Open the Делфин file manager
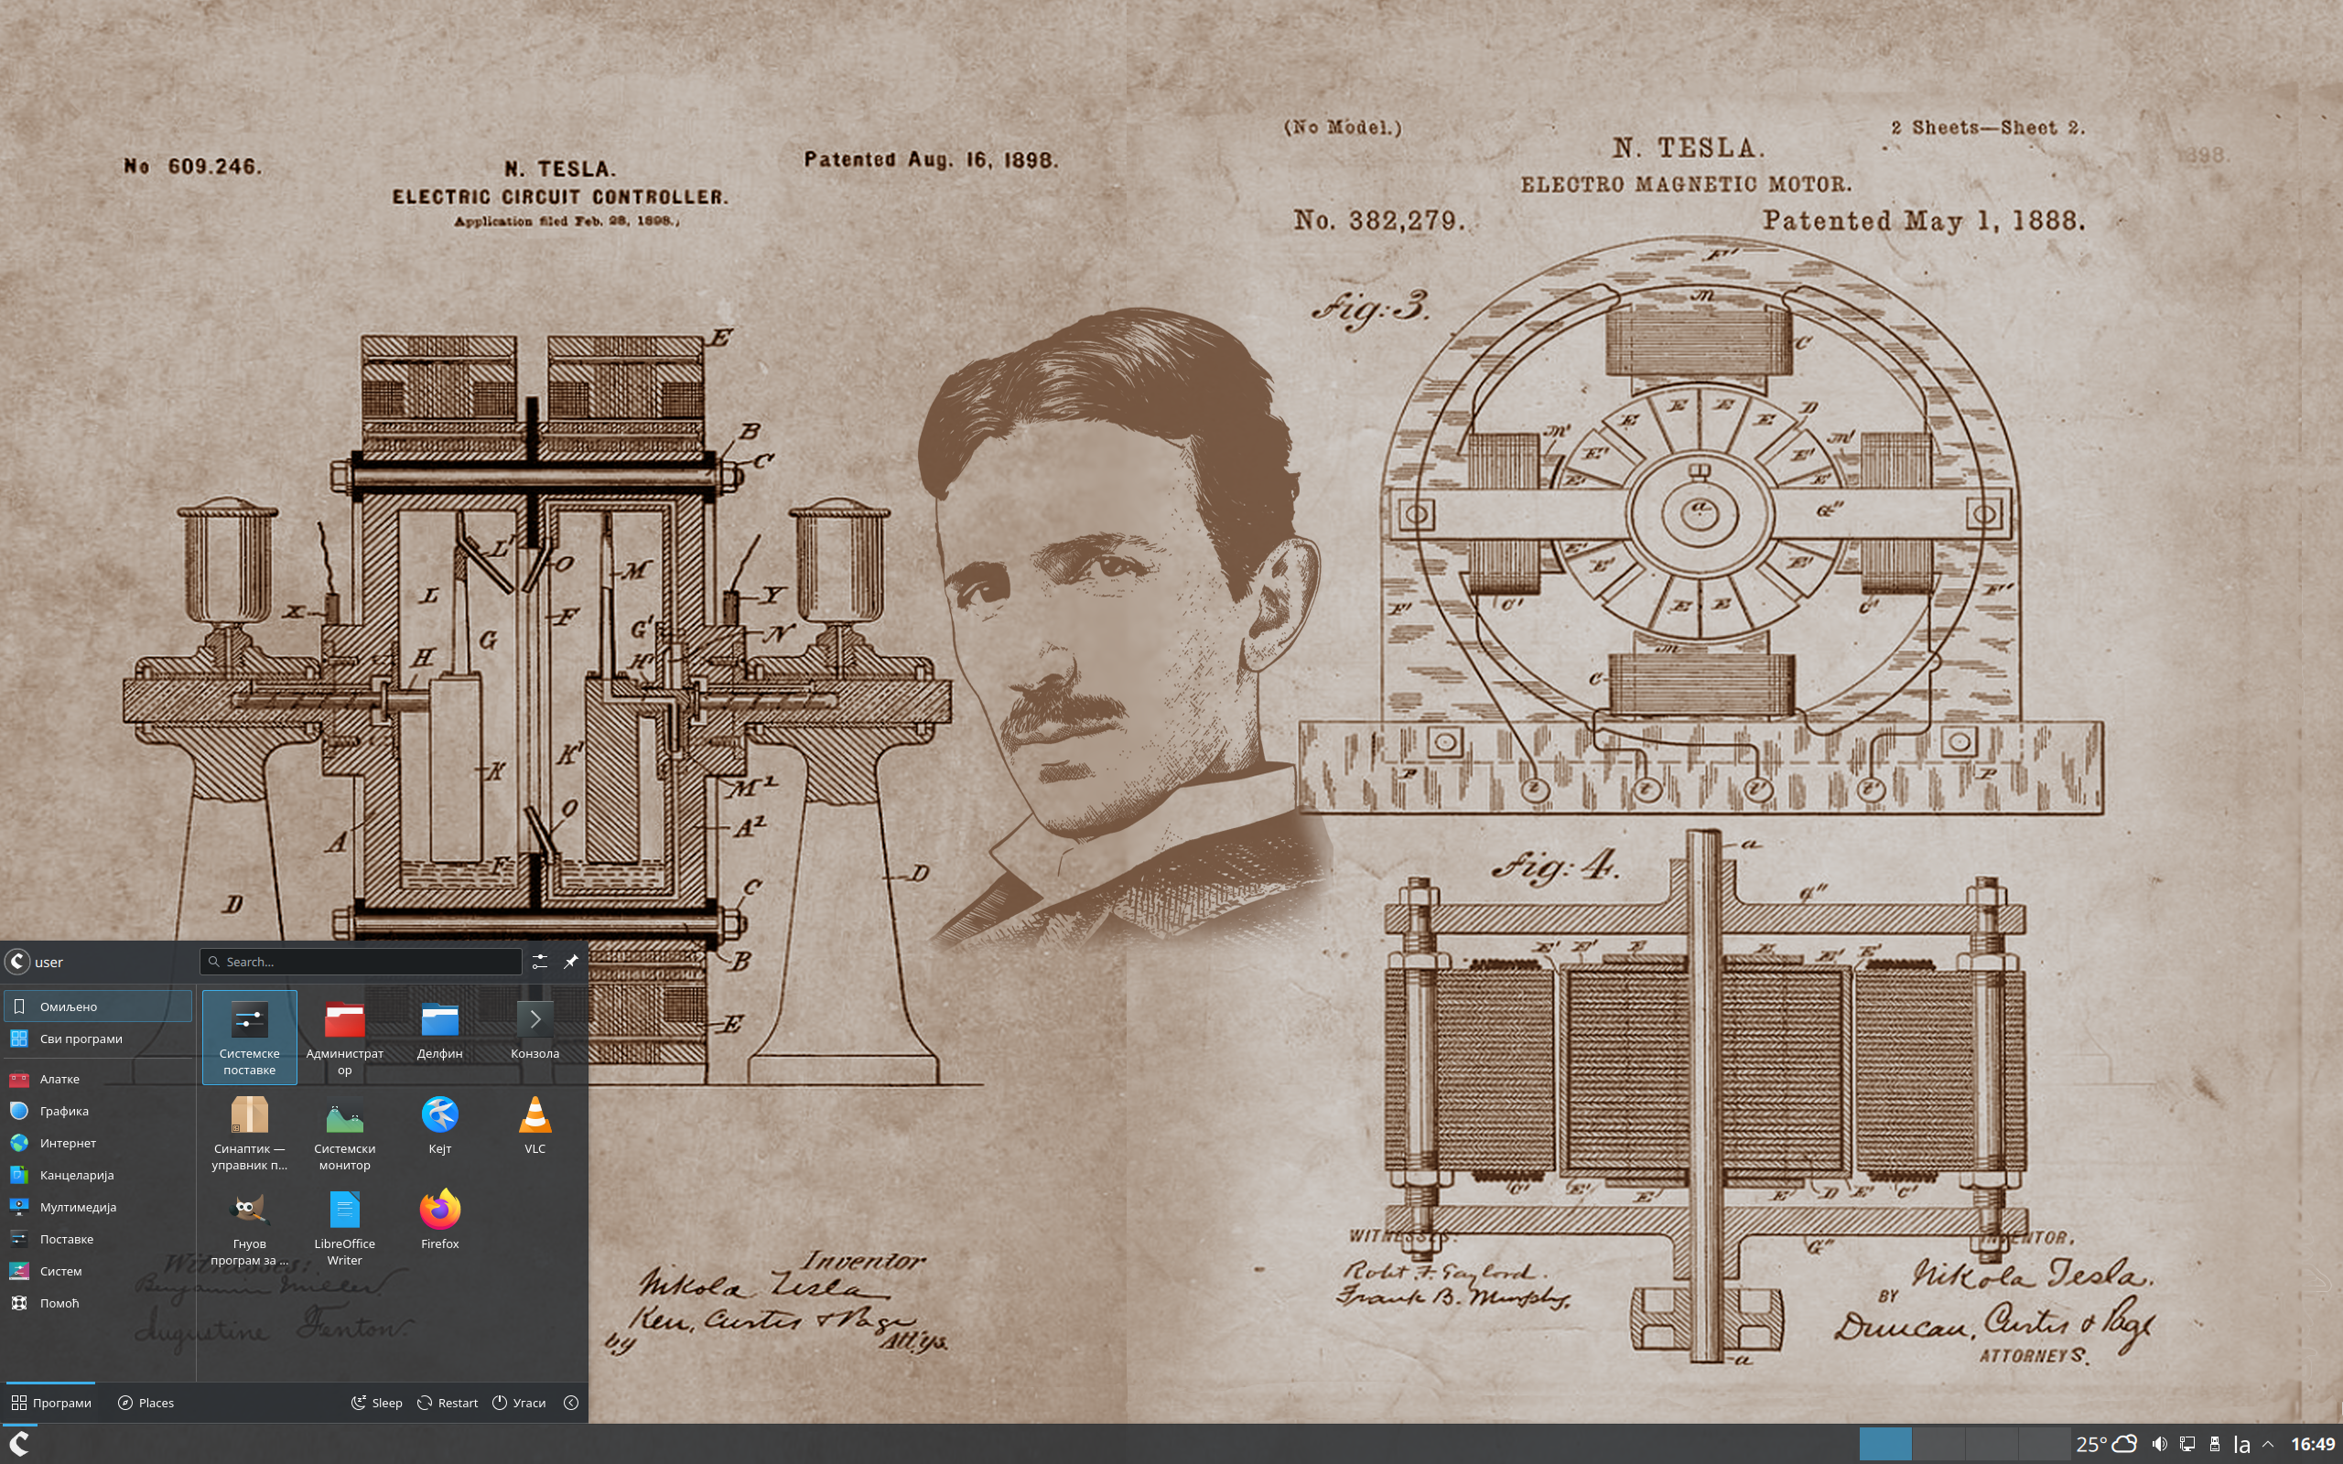 pos(439,1037)
